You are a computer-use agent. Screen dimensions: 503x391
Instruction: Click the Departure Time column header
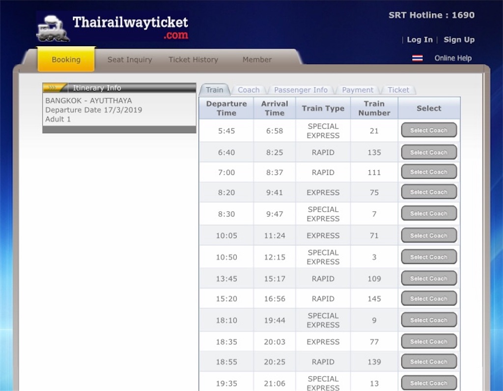click(226, 108)
